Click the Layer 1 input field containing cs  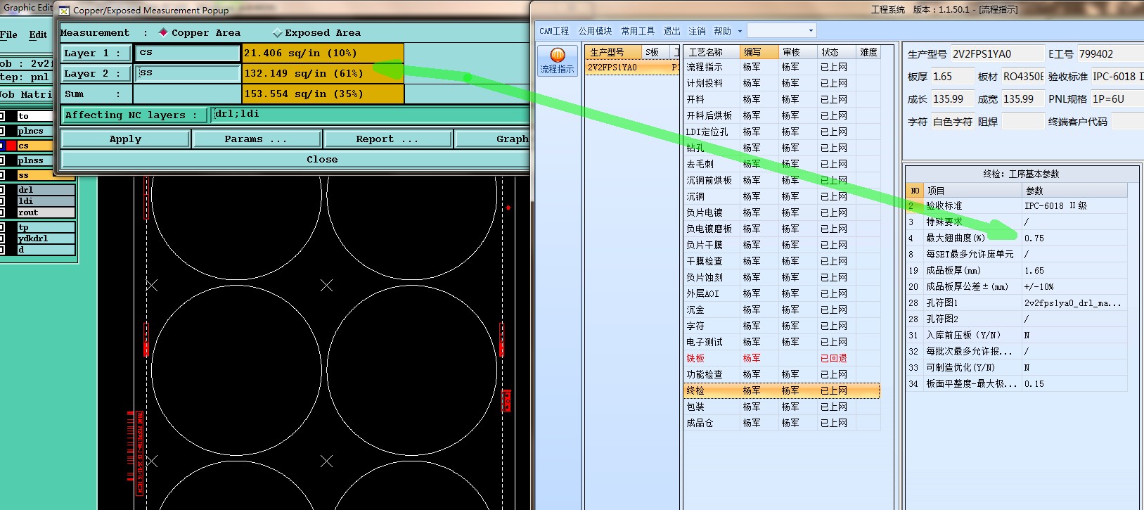[188, 53]
